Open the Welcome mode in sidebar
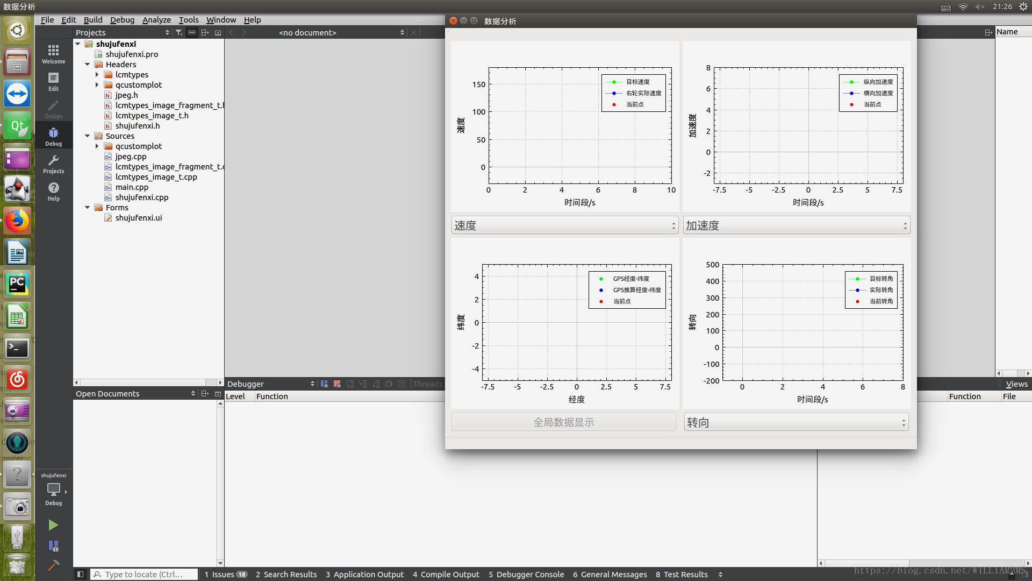Viewport: 1032px width, 581px height. (53, 54)
